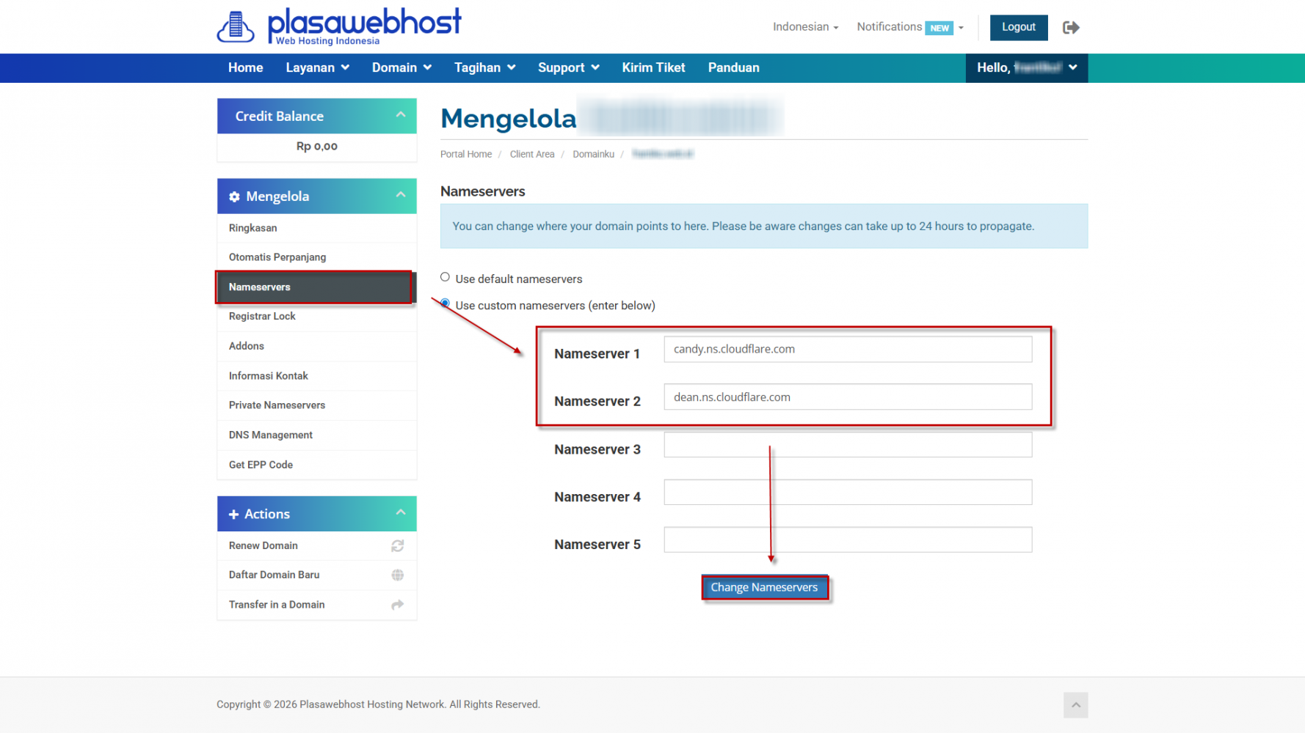Click the Plasawebhost logo

pos(339,26)
